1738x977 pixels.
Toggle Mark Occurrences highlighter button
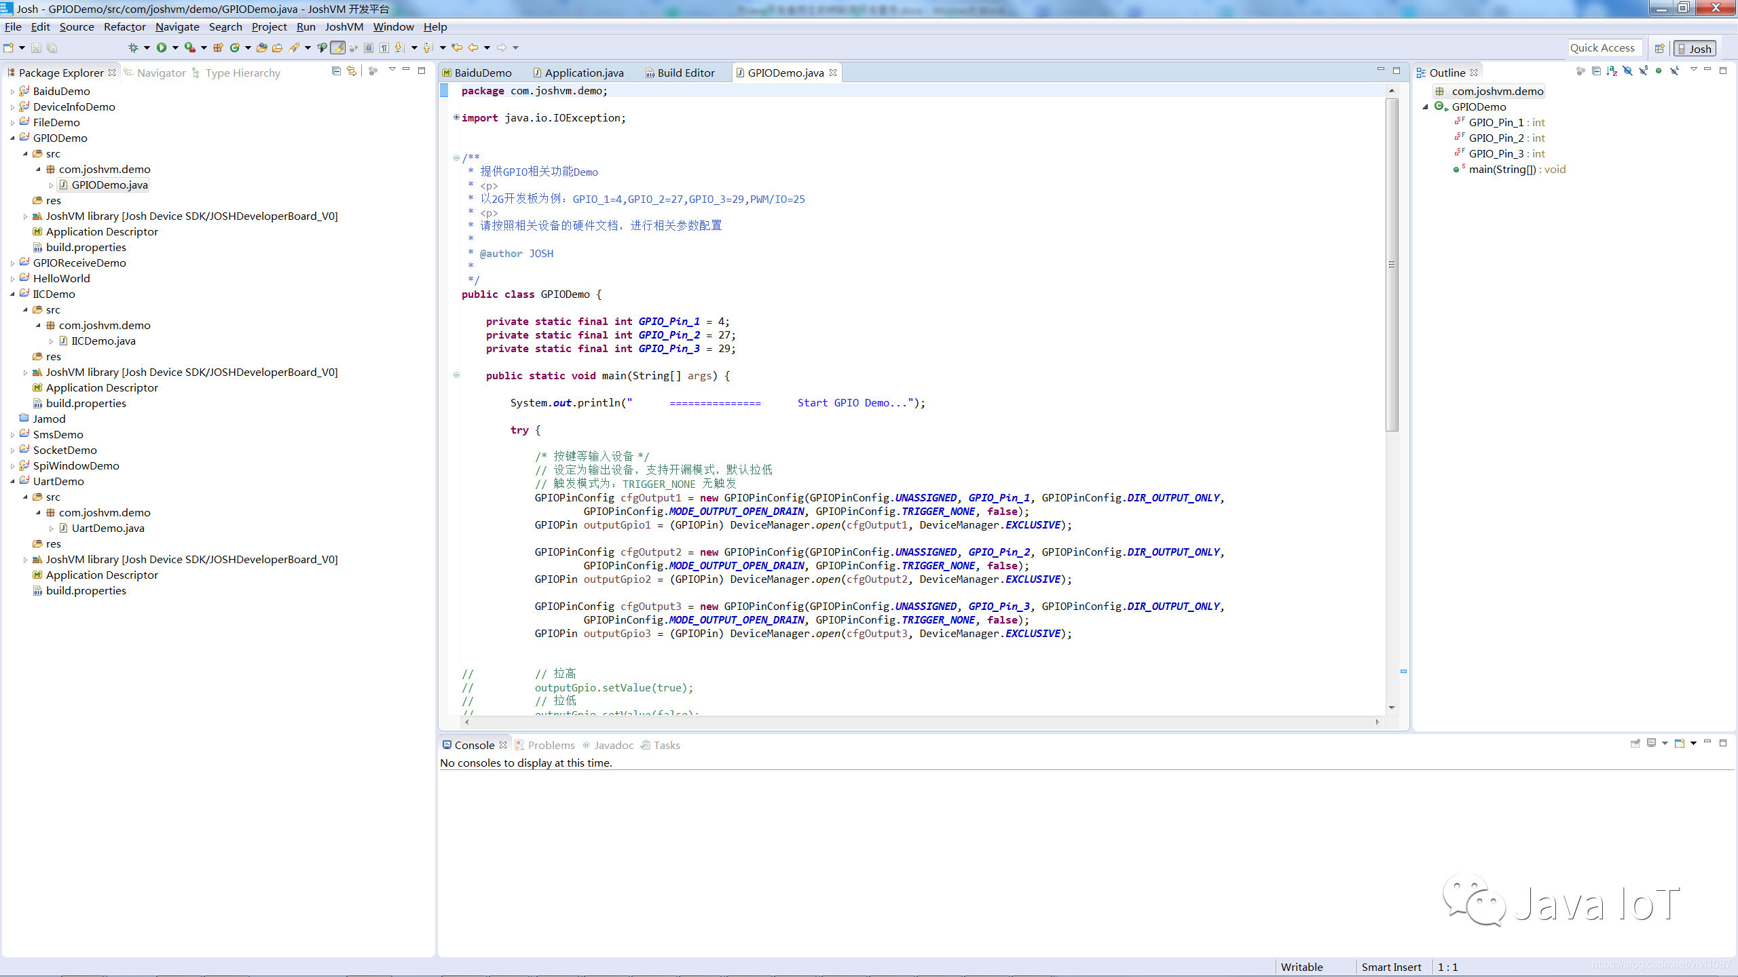click(x=337, y=47)
